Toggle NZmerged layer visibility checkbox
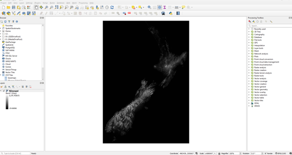The image size is (292, 155). [x=4, y=91]
